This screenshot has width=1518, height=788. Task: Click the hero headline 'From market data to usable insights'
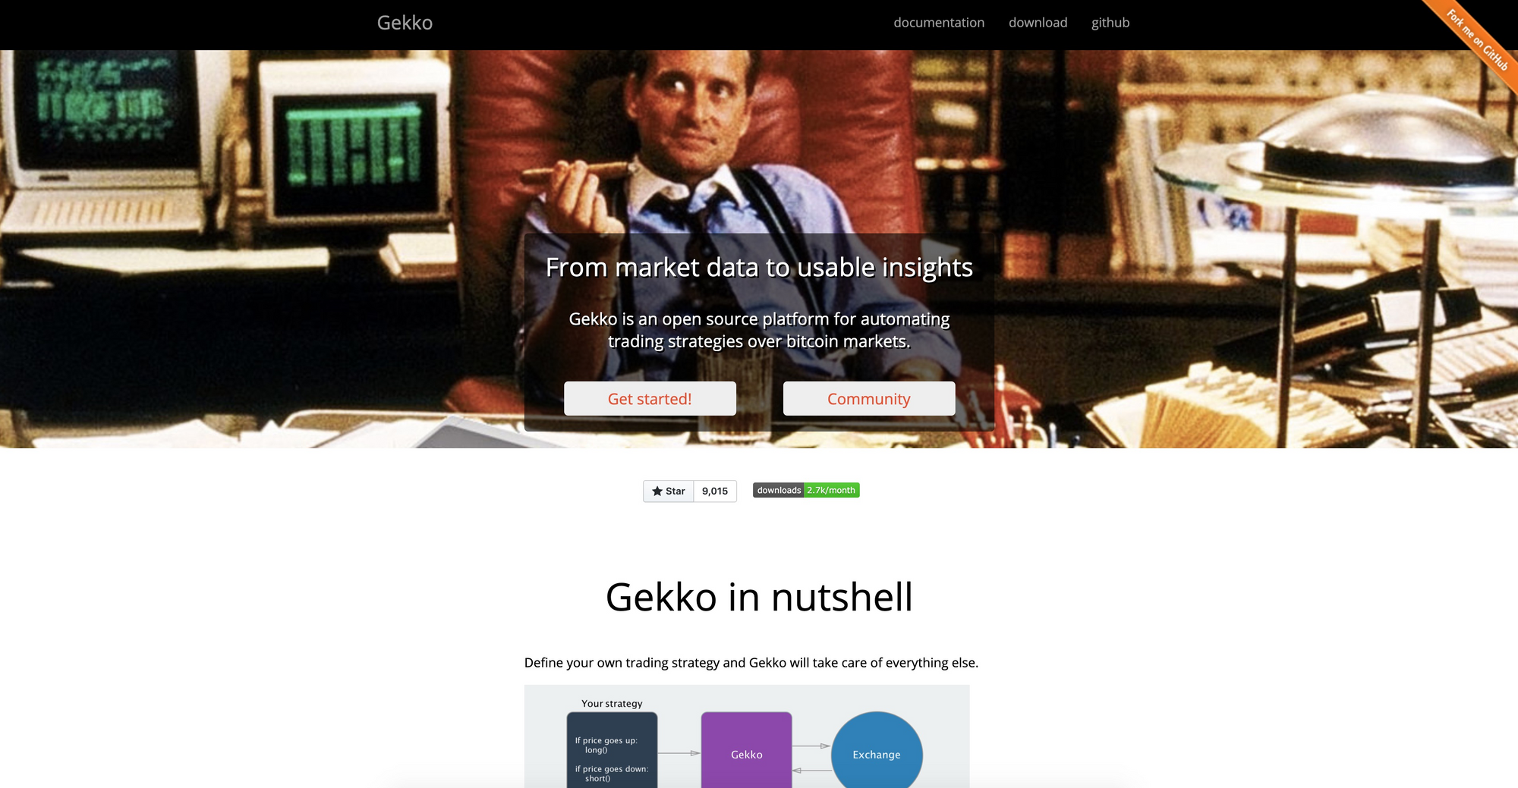pos(759,267)
